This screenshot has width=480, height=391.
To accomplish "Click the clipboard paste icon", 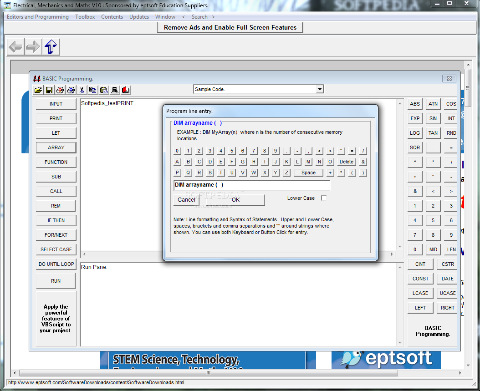I will coord(104,90).
